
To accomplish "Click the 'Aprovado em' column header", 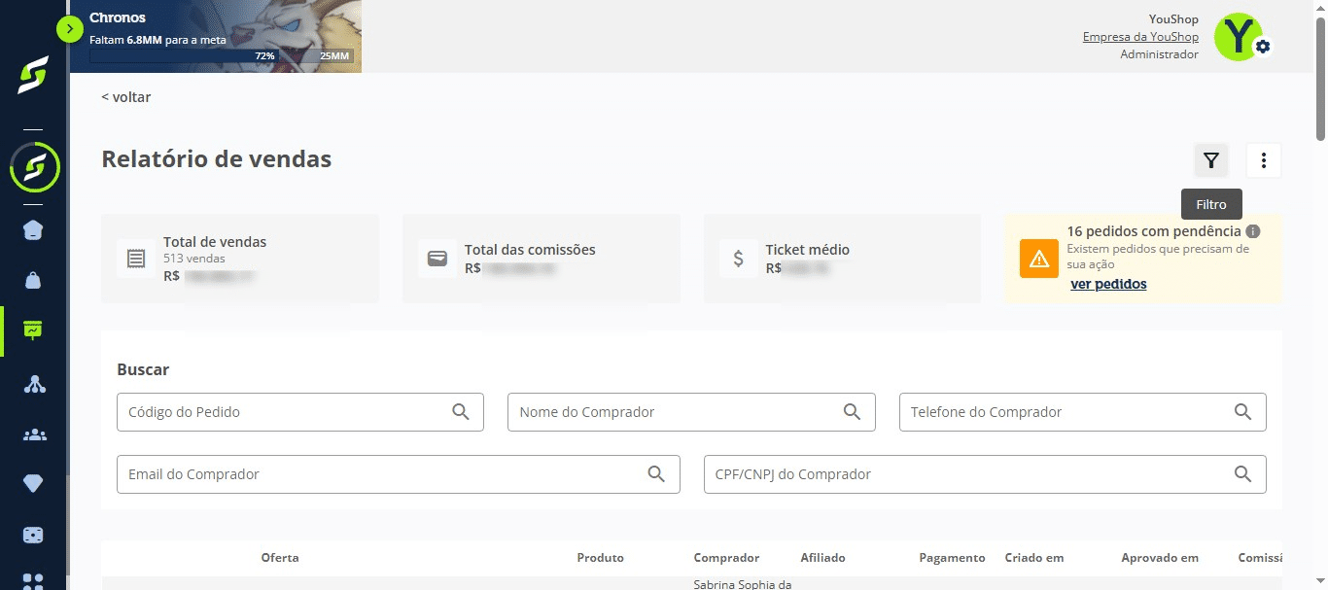I will [1160, 558].
